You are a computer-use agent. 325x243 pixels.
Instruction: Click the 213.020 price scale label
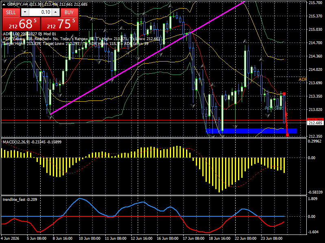315,109
